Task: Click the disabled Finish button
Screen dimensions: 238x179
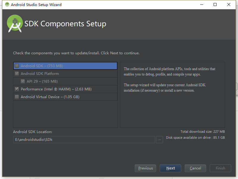Action: click(220, 168)
